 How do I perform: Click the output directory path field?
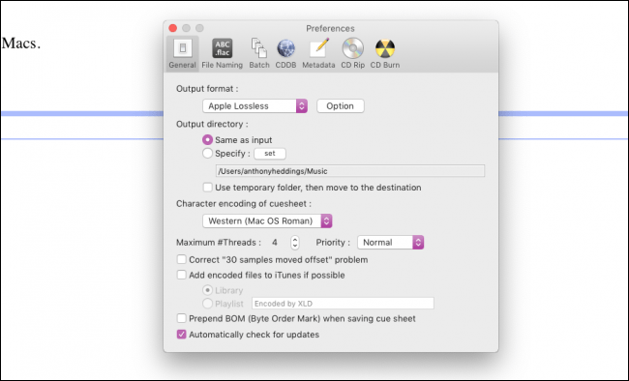(x=350, y=171)
